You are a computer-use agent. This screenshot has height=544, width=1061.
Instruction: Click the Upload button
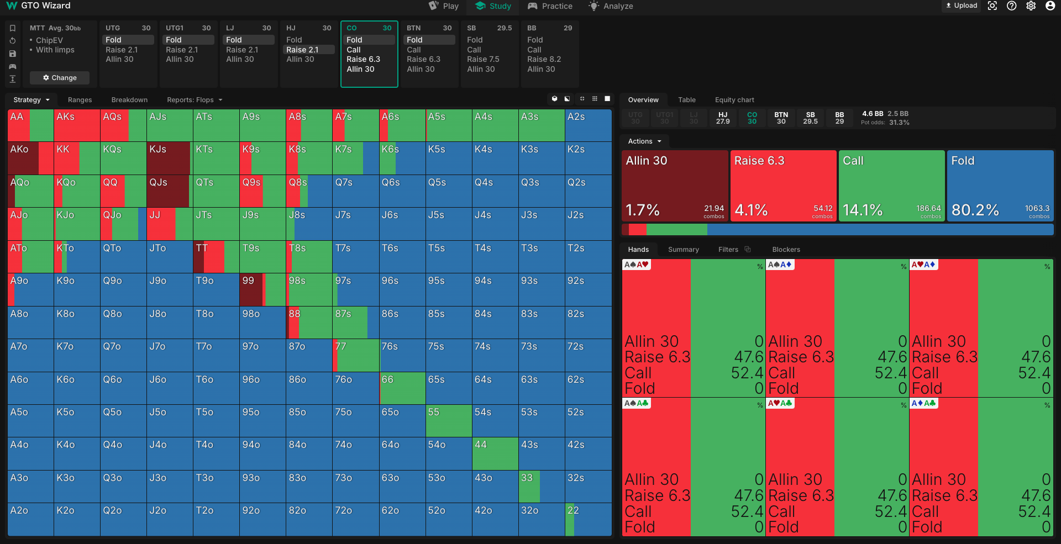tap(962, 6)
